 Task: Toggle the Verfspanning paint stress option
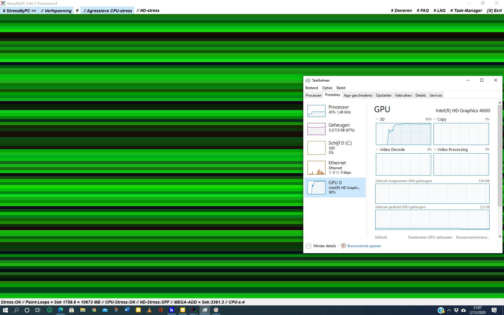point(56,10)
